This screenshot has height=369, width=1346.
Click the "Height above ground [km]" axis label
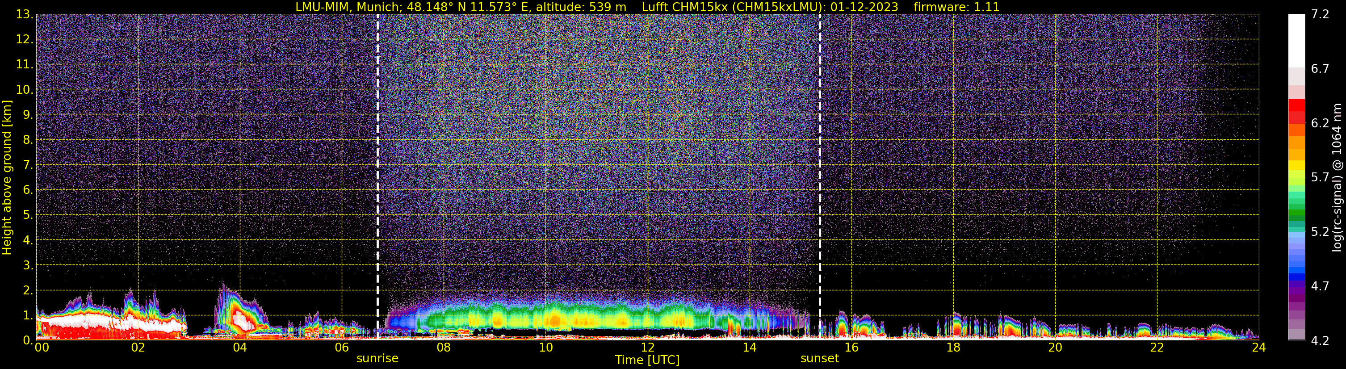(7, 177)
